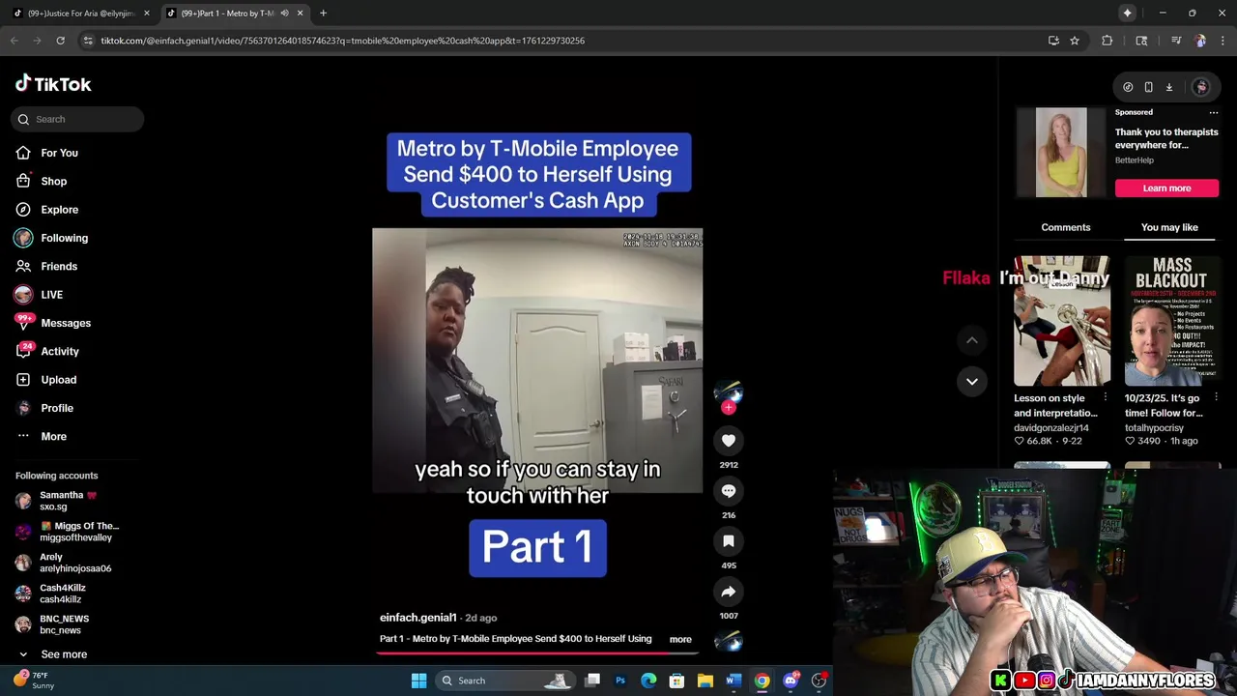Open the MASS BLACKOUT video thumbnail
This screenshot has width=1237, height=696.
(x=1172, y=321)
